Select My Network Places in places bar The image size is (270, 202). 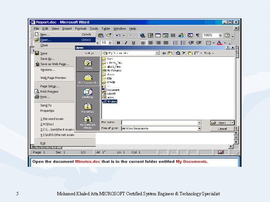88,122
